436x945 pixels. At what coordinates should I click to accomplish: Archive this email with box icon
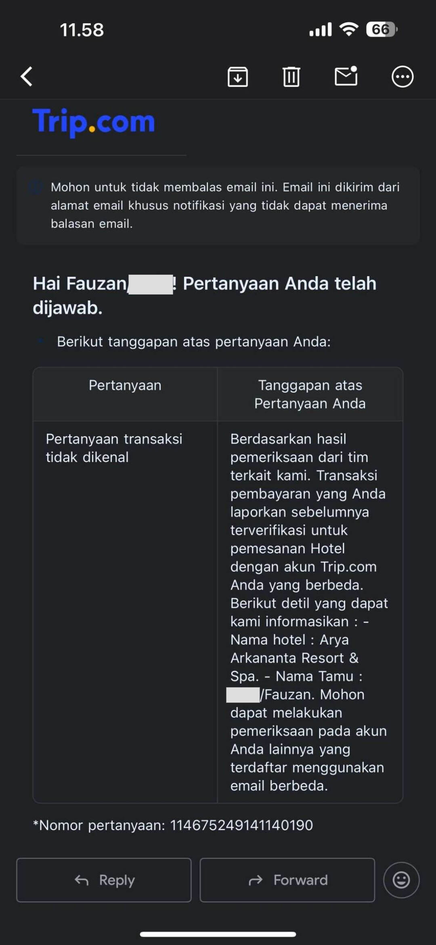[x=238, y=77]
